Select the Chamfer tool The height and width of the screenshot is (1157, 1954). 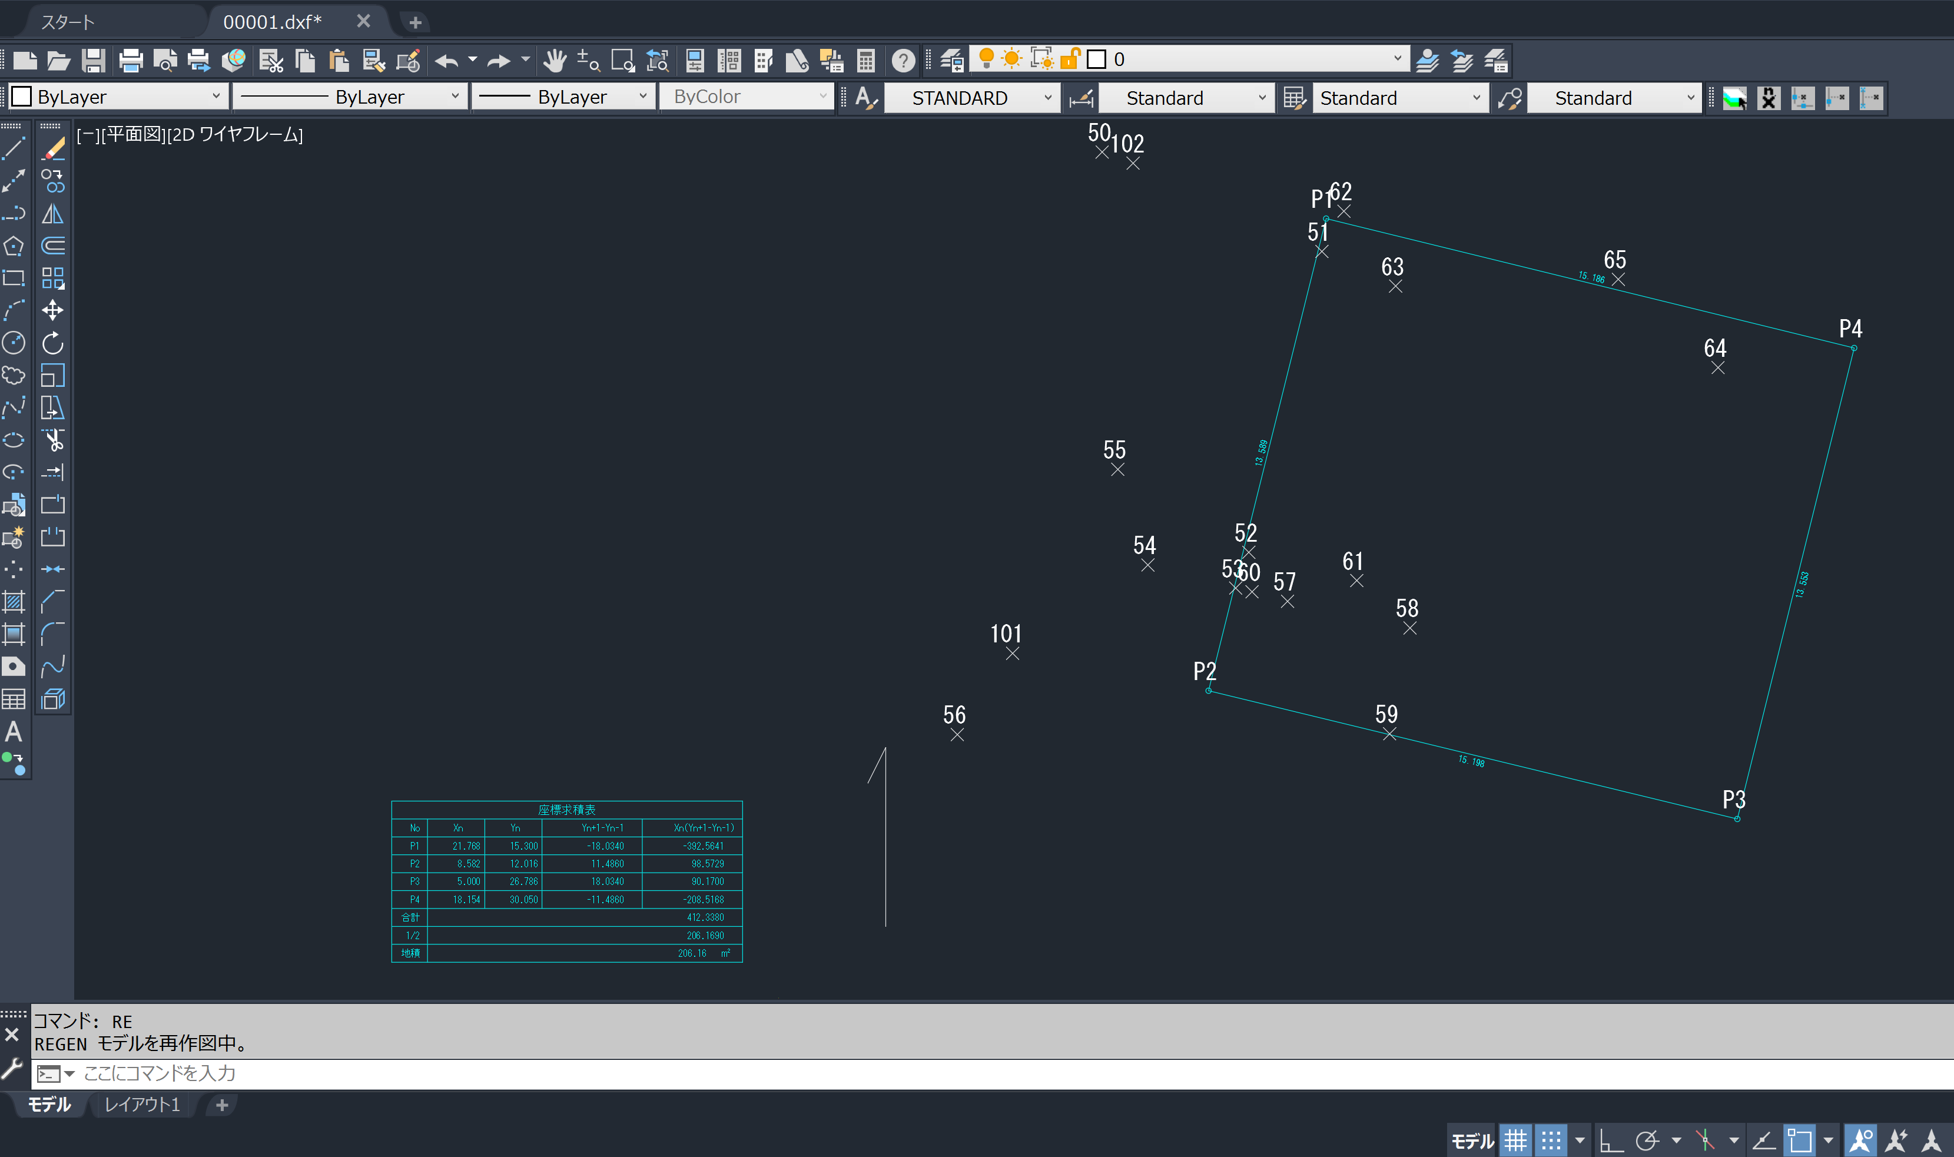(x=53, y=602)
